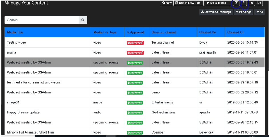This screenshot has width=269, height=137.
Task: Filter by Pendings button
Action: tap(244, 12)
